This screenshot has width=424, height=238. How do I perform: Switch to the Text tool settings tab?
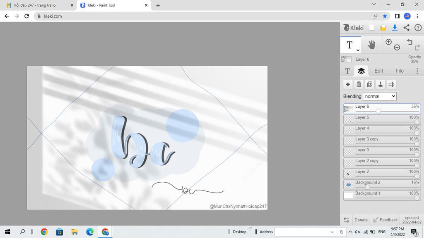pos(347,71)
